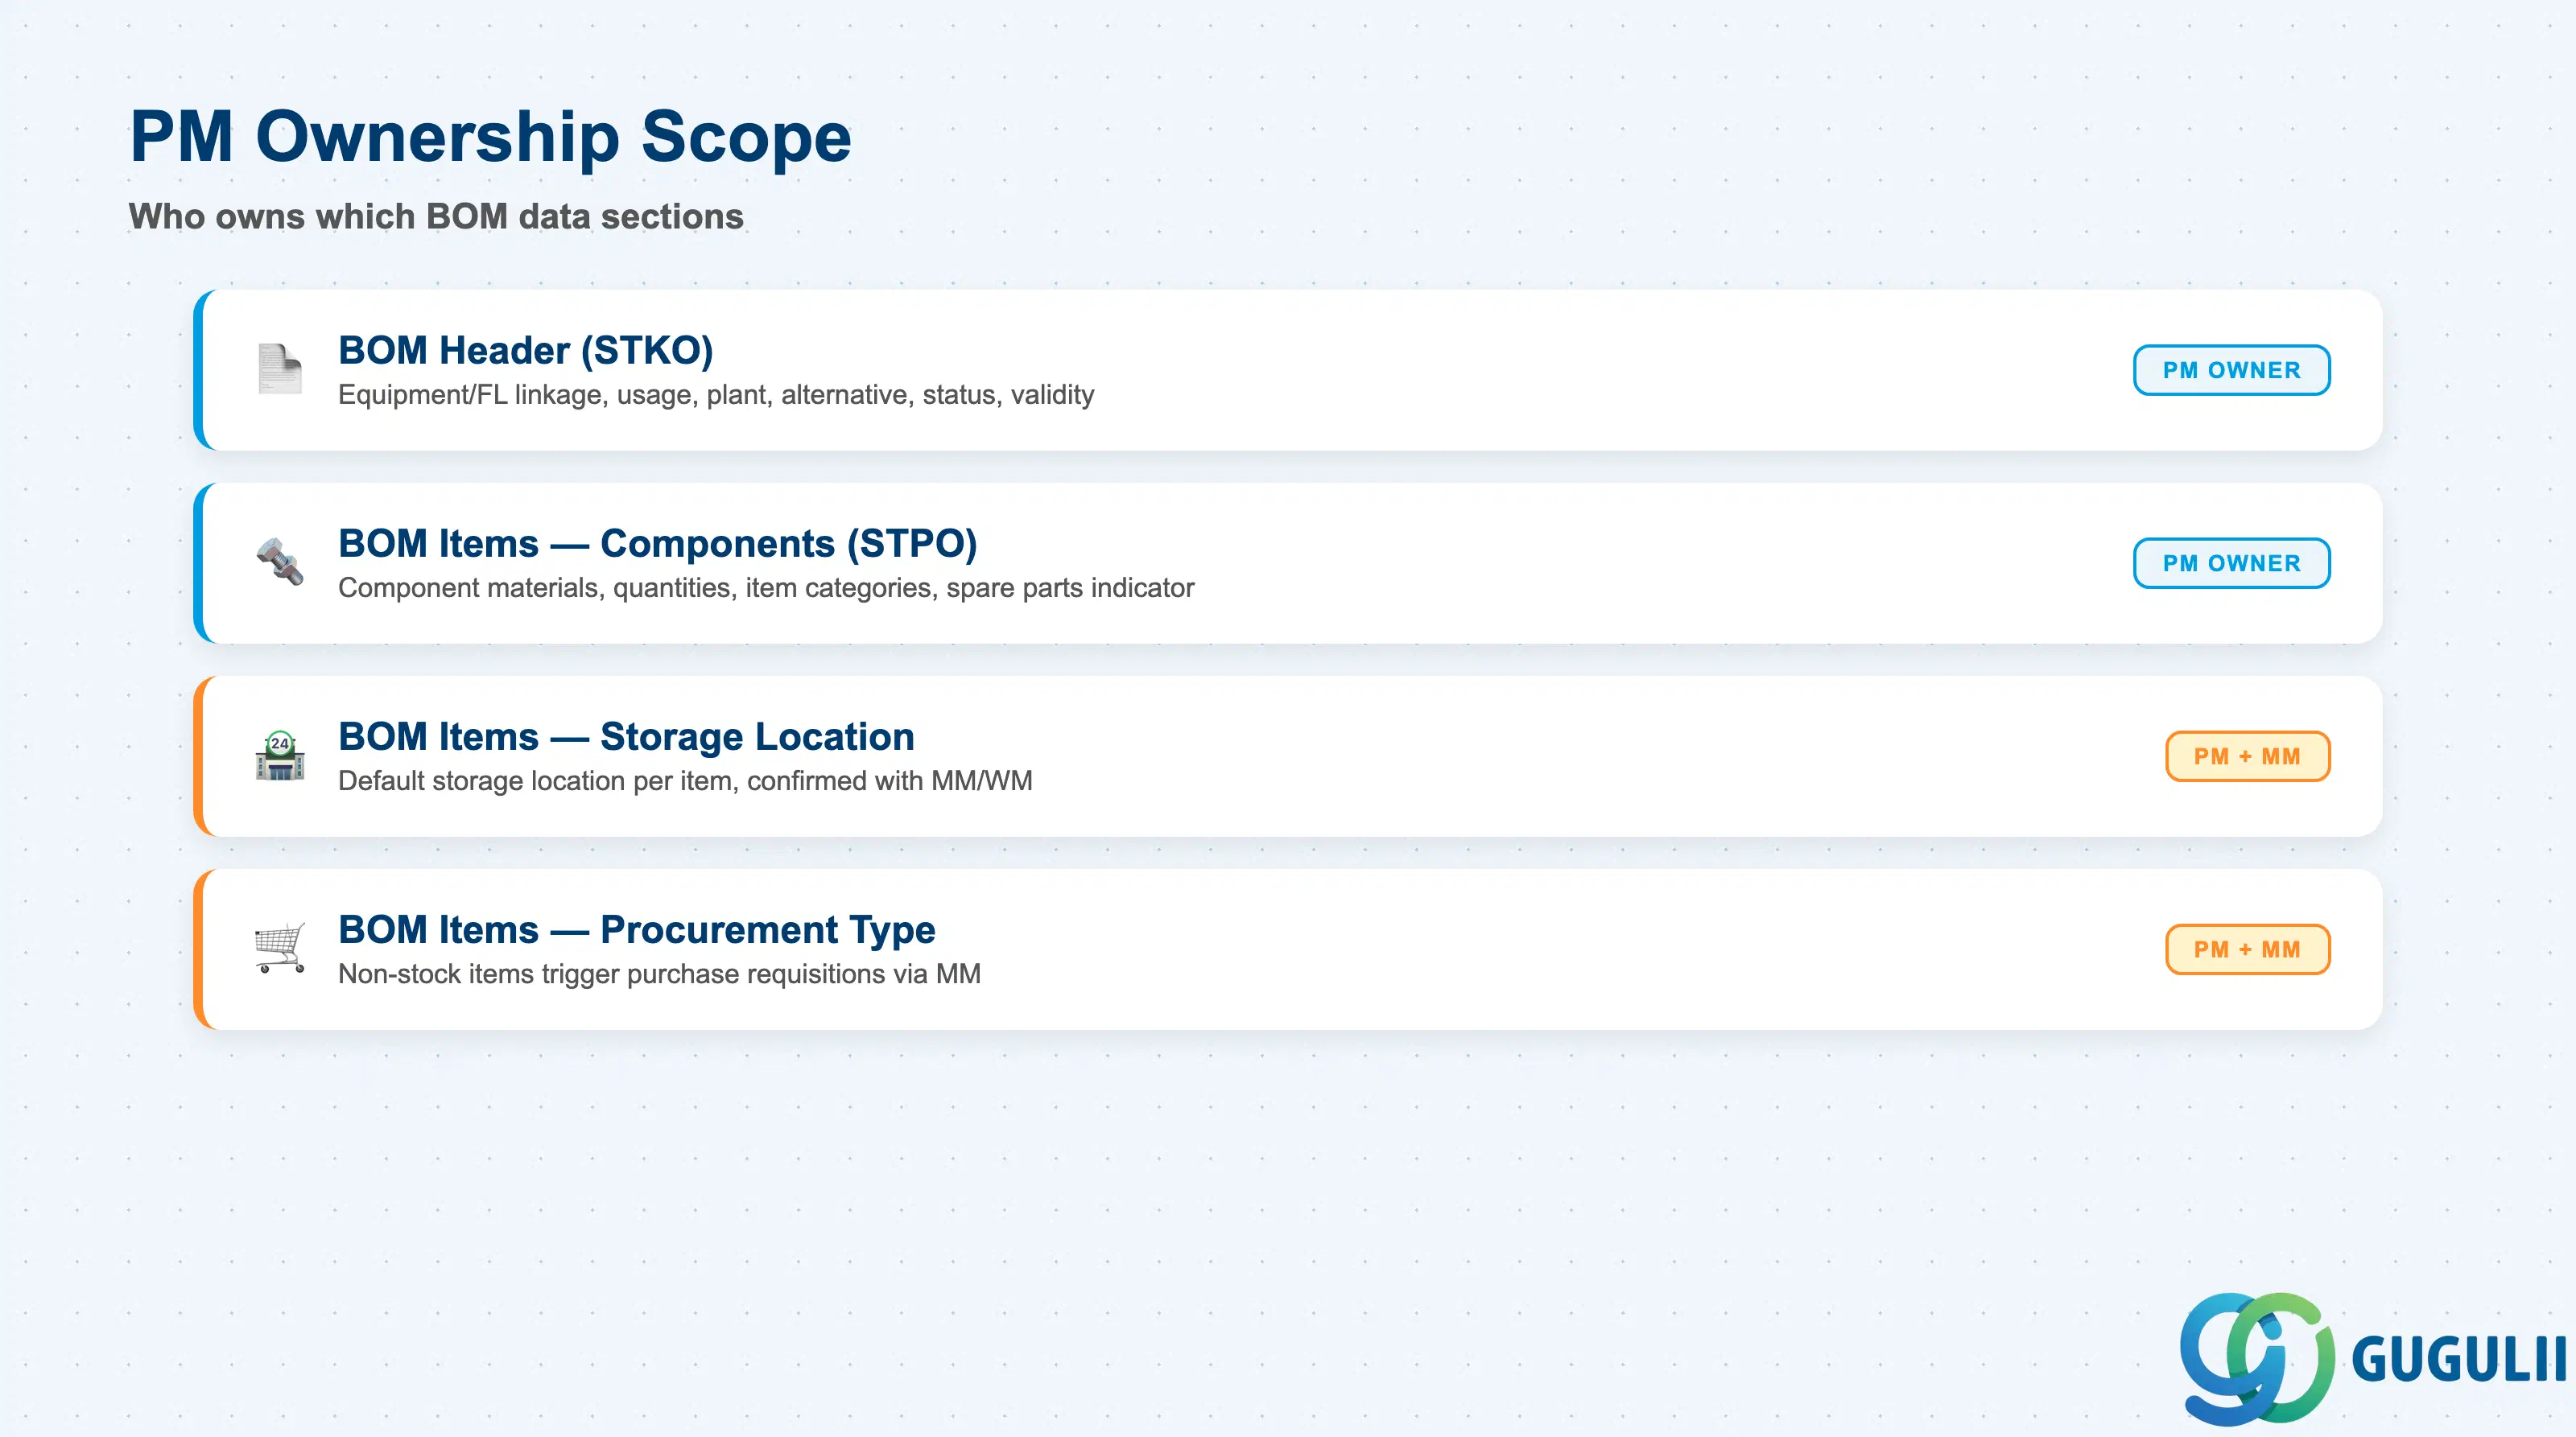Image resolution: width=2576 pixels, height=1437 pixels.
Task: Select the 'BOM Header (STKO)' heading
Action: coord(526,350)
